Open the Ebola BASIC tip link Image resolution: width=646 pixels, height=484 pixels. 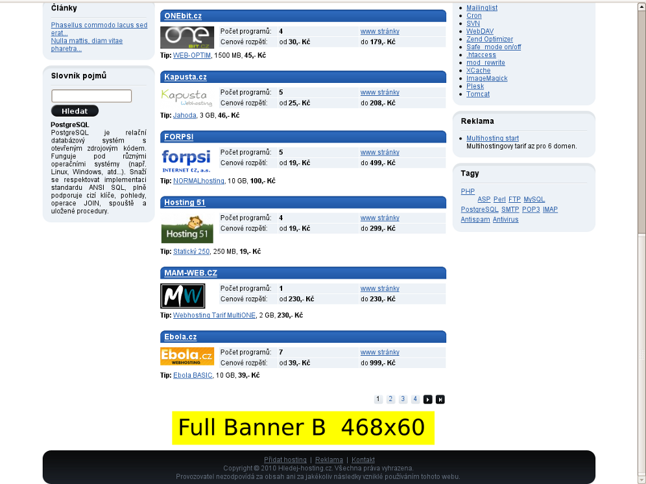pos(193,375)
